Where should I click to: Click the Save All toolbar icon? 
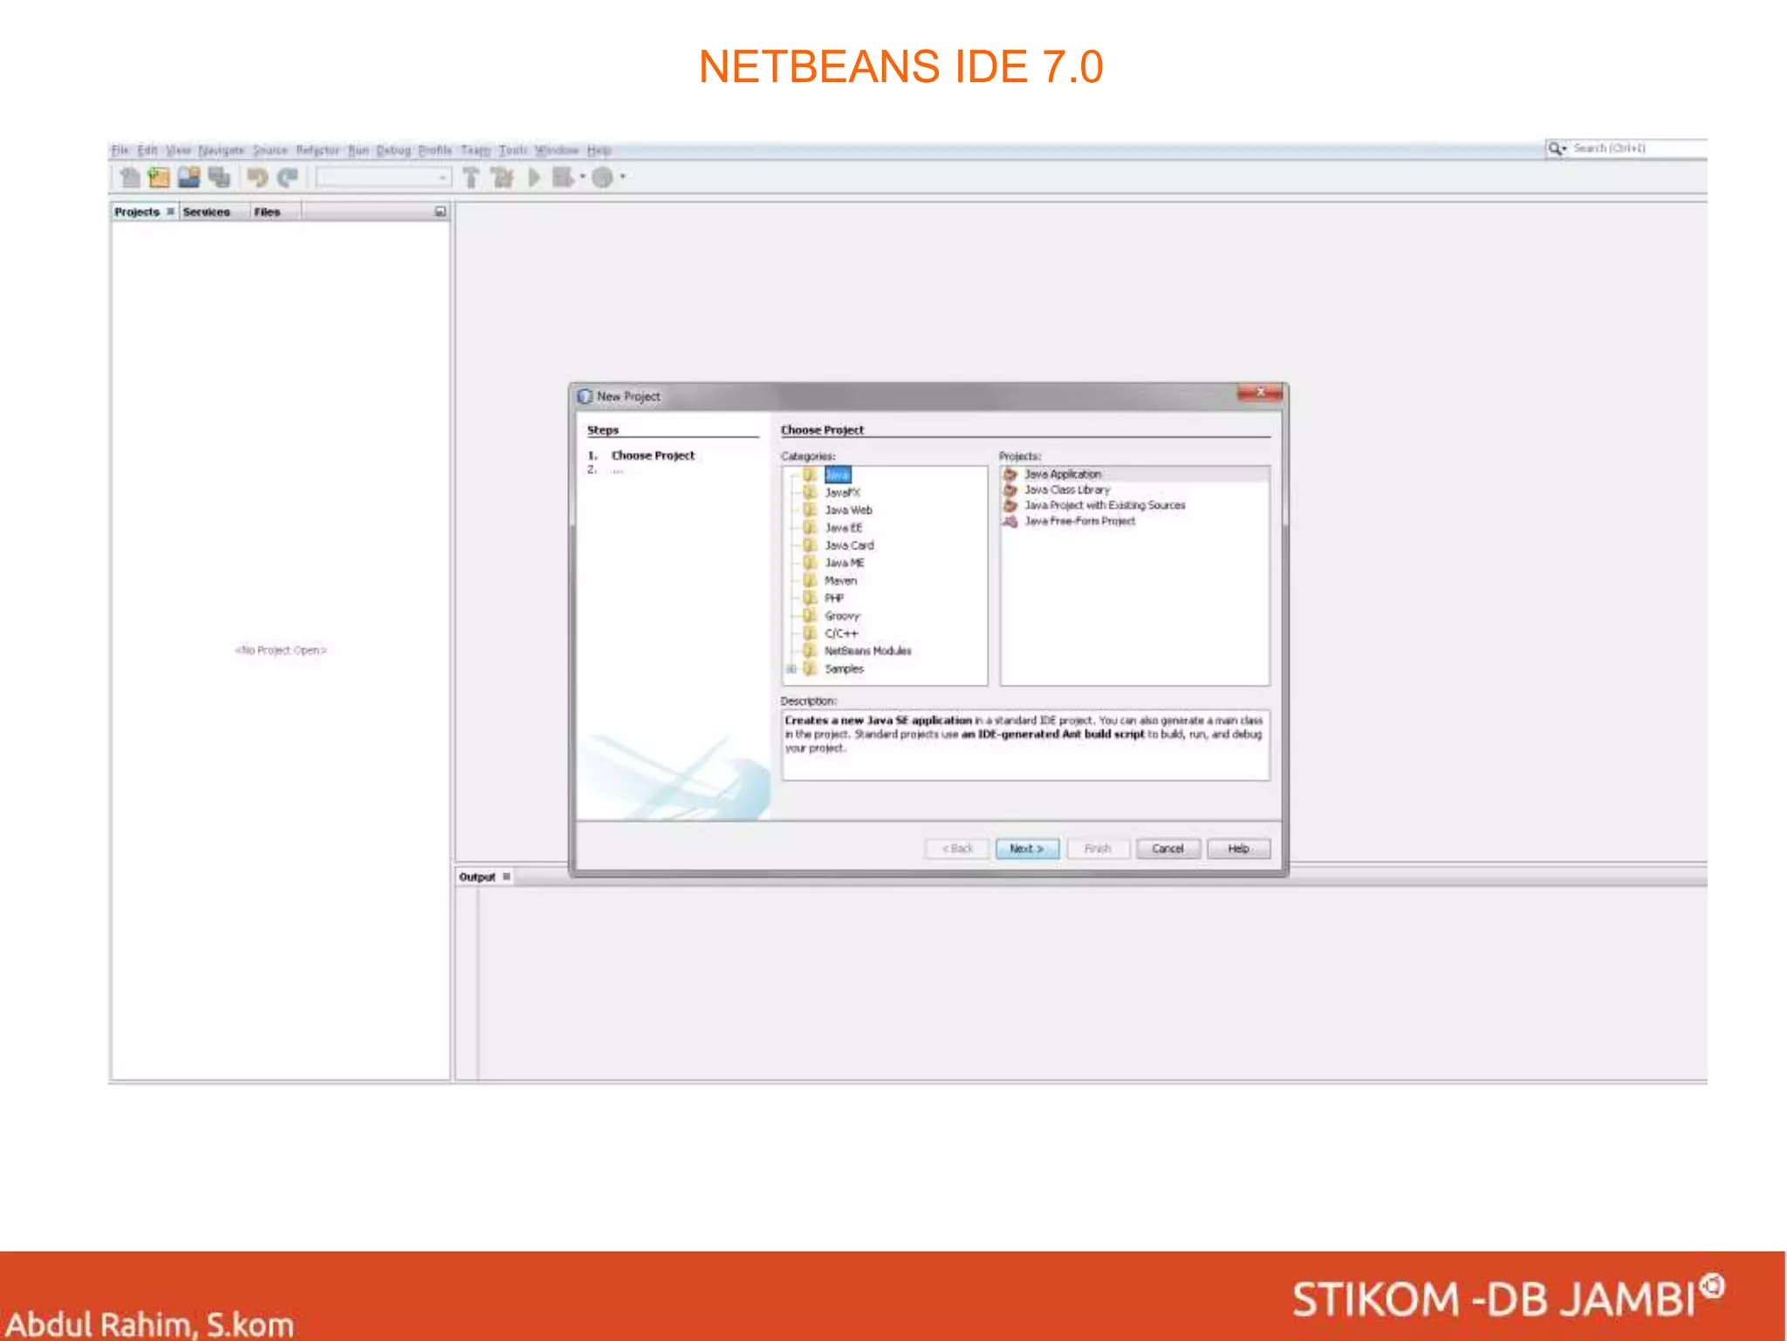(219, 178)
